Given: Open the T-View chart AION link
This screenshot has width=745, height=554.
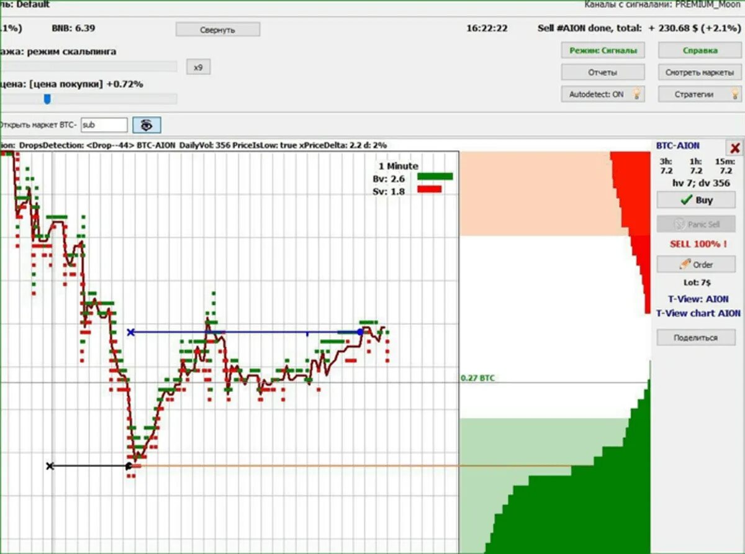Looking at the screenshot, I should click(698, 313).
